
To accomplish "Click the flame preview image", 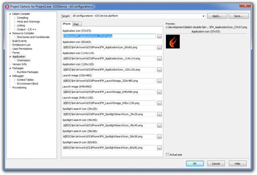I will click(173, 42).
